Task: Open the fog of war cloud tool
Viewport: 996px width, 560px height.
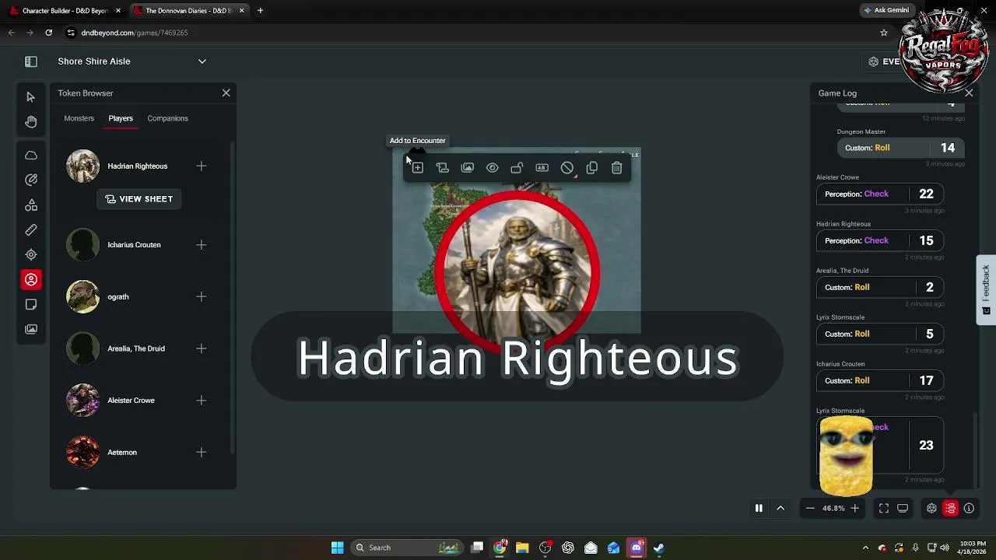Action: (x=31, y=156)
